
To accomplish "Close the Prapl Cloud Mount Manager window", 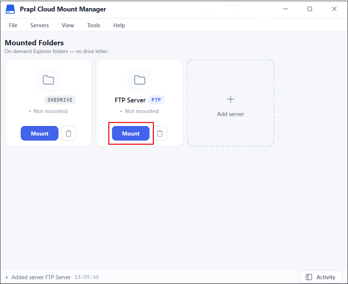I will pyautogui.click(x=334, y=9).
